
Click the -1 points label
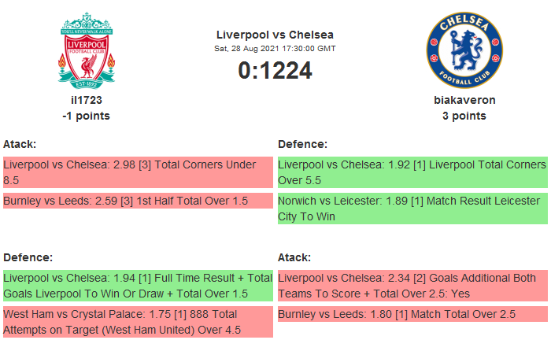coord(87,116)
